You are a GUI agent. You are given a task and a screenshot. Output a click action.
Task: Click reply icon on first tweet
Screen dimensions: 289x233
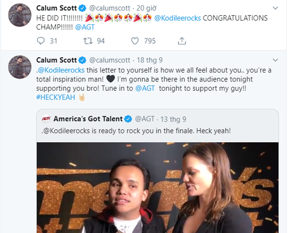pos(41,41)
